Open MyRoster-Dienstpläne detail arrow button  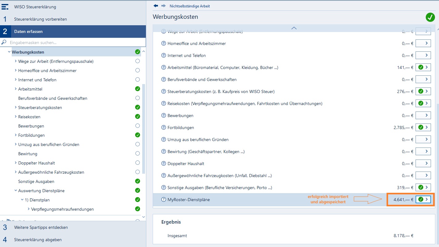[x=423, y=199]
